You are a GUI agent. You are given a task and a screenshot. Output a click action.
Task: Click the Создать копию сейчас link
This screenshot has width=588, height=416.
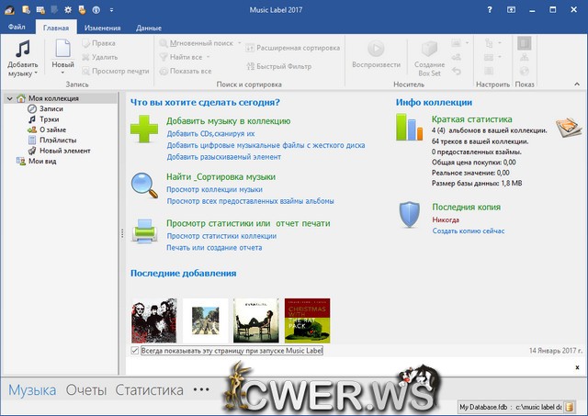click(468, 230)
